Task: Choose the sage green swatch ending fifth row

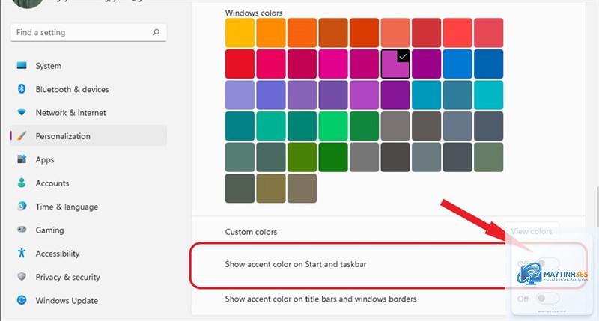Action: [489, 157]
